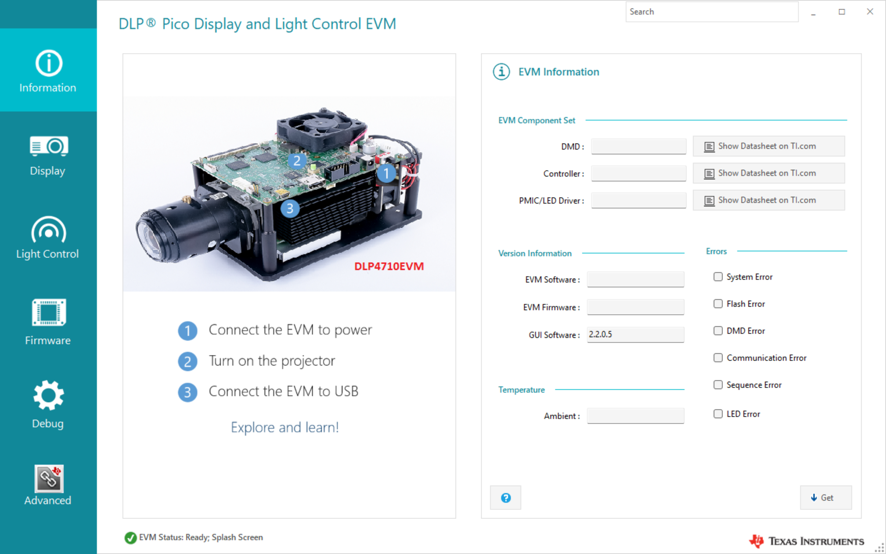Image resolution: width=886 pixels, height=554 pixels.
Task: Click the EVM Firmware version field
Action: click(635, 307)
